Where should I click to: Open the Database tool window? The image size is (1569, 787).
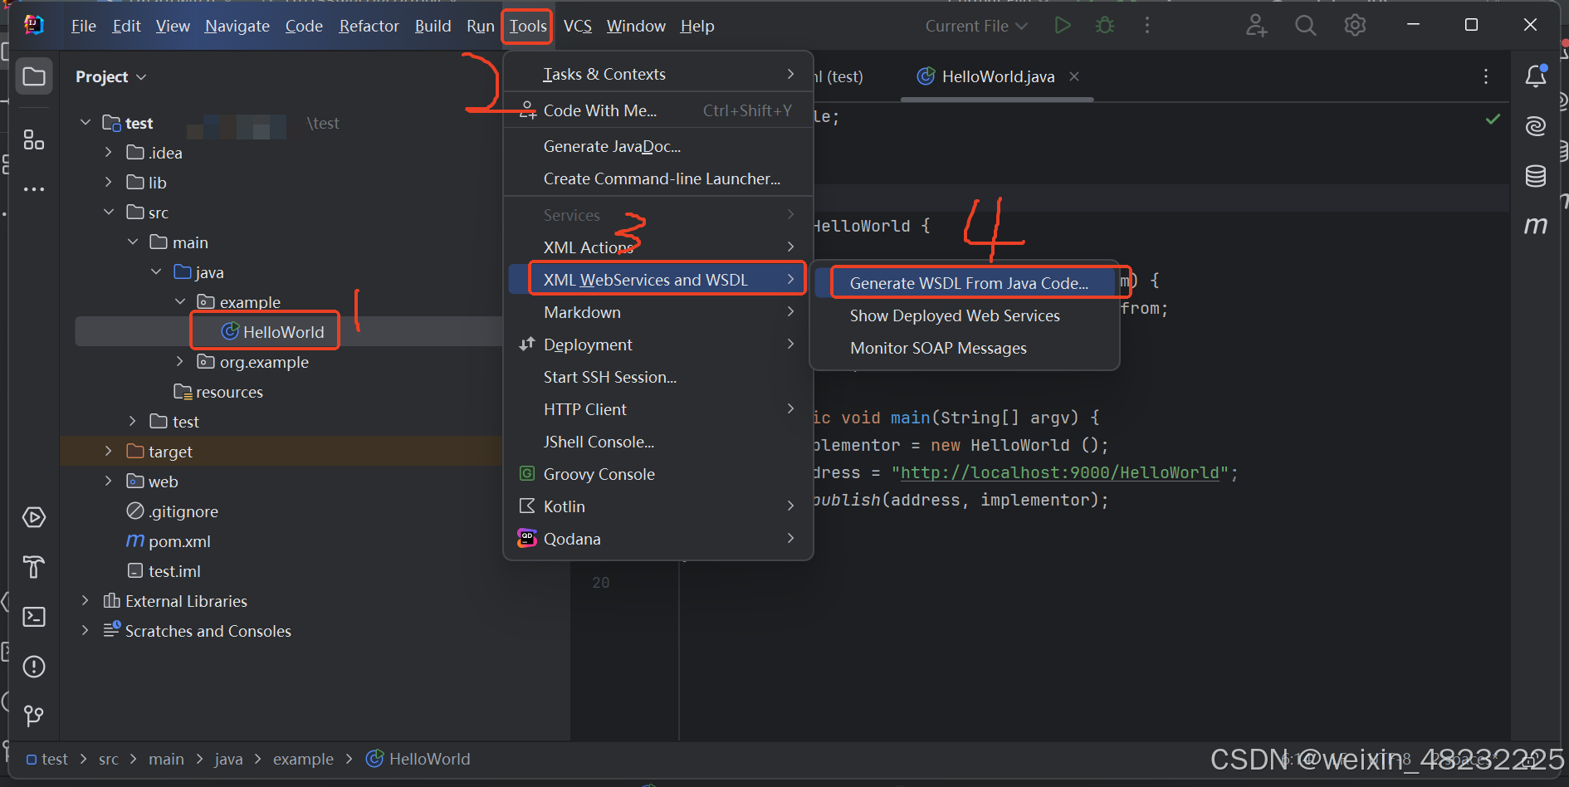pyautogui.click(x=1536, y=176)
